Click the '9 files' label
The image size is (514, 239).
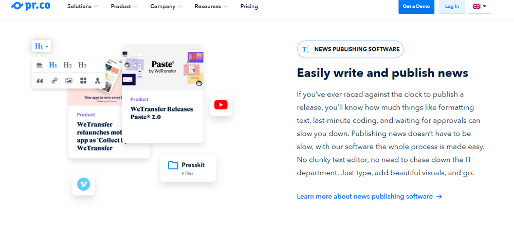coord(187,173)
